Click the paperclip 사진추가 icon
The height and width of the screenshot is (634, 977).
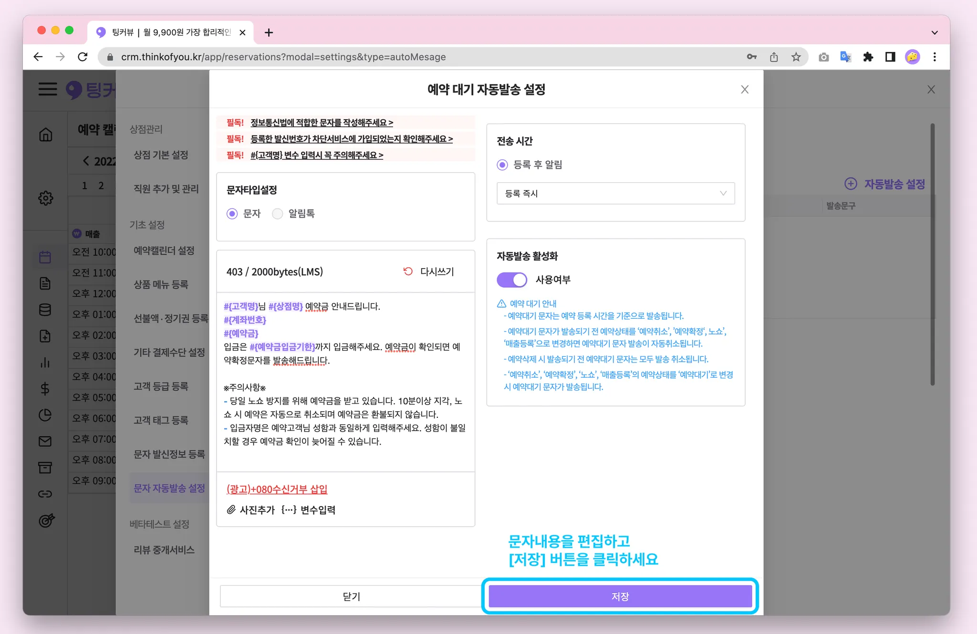(231, 510)
